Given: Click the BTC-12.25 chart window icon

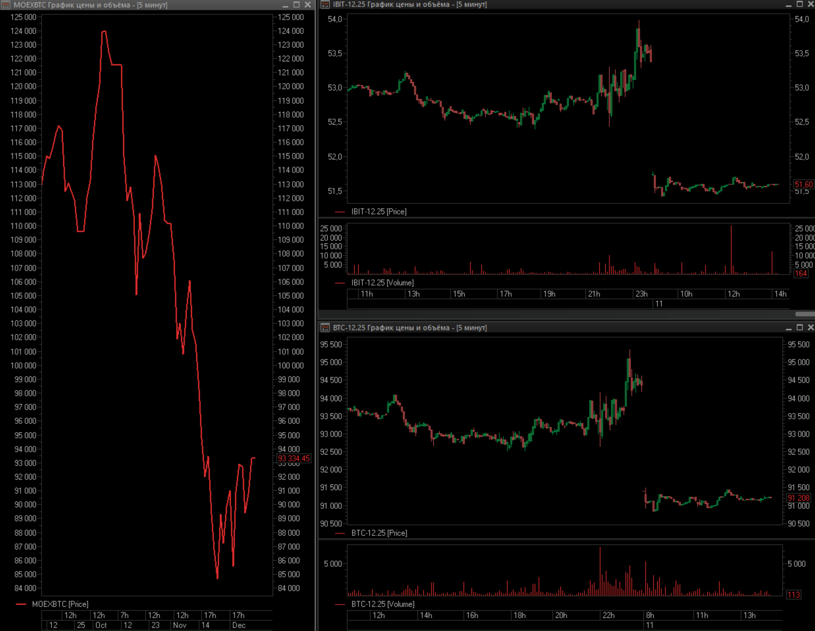Looking at the screenshot, I should click(x=325, y=328).
